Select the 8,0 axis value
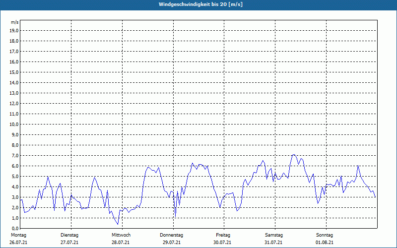This screenshot has height=248, width=397. click(15, 145)
